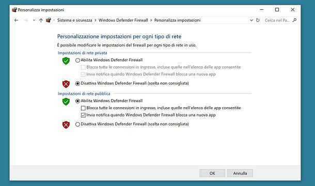Open Sistema e sicurezza breadcrumb

tap(74, 20)
